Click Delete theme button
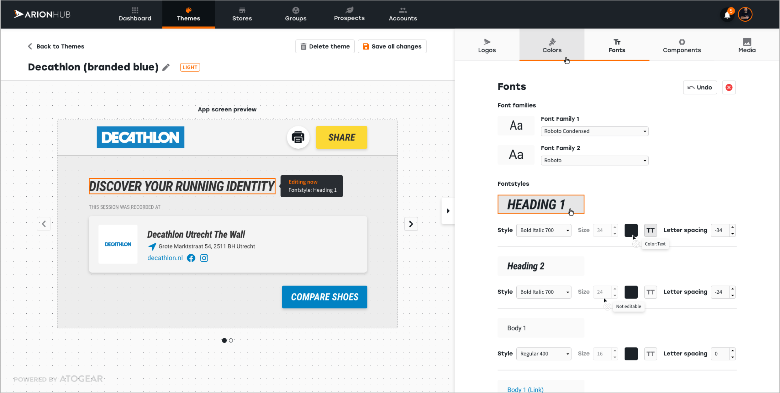This screenshot has height=393, width=780. point(325,46)
